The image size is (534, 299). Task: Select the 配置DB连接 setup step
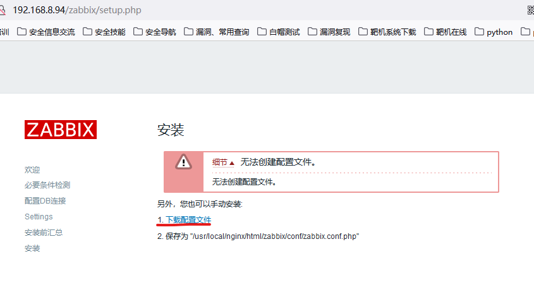click(x=46, y=201)
